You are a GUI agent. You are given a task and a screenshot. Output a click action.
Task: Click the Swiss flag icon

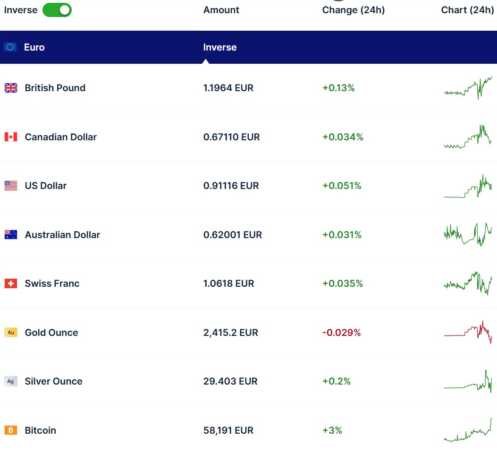click(10, 283)
